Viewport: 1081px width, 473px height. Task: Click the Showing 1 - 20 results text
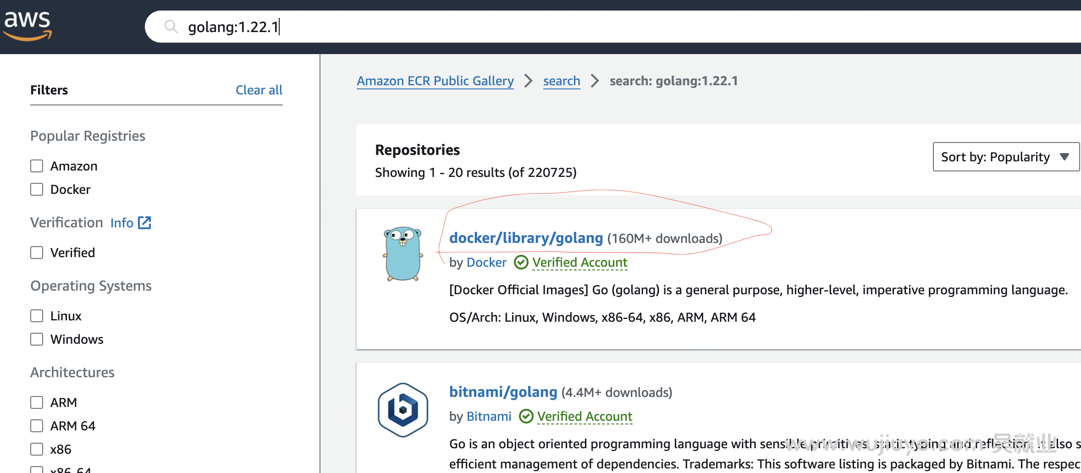[476, 172]
